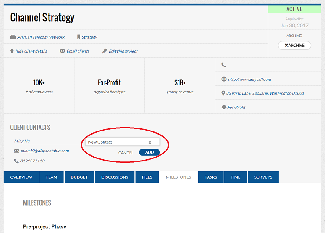Click the map pin icon beside the address
The image size is (325, 233).
(x=223, y=93)
